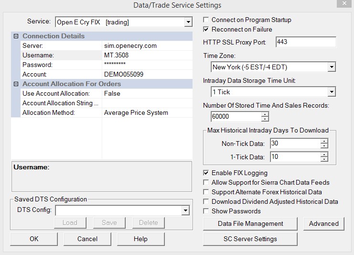Collapse the Connection Details section
354x255 pixels.
click(16, 36)
